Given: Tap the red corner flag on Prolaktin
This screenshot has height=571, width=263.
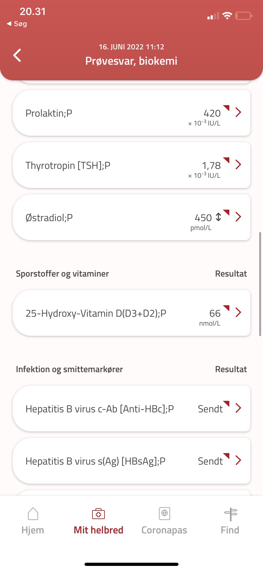Looking at the screenshot, I should (x=226, y=108).
